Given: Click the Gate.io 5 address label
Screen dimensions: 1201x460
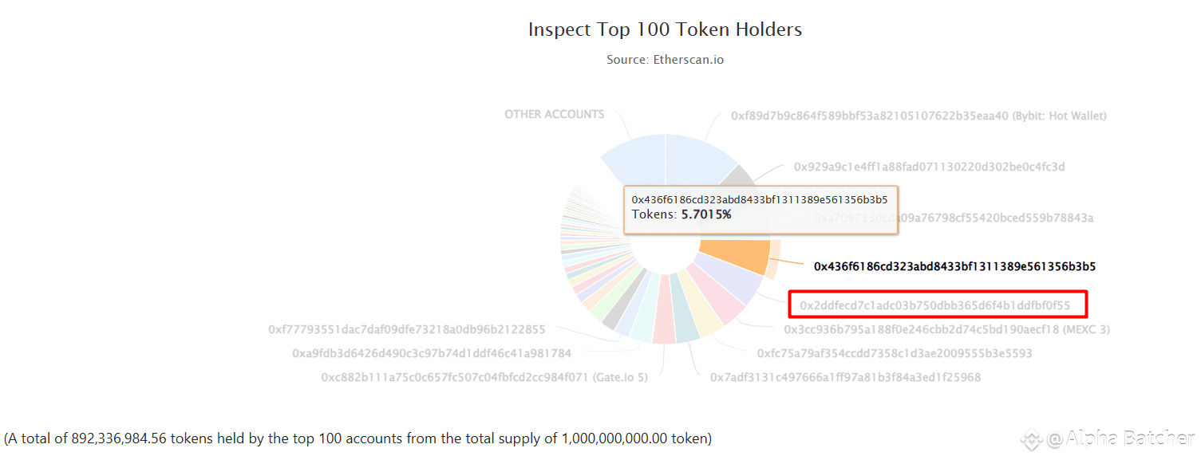Looking at the screenshot, I should 484,377.
